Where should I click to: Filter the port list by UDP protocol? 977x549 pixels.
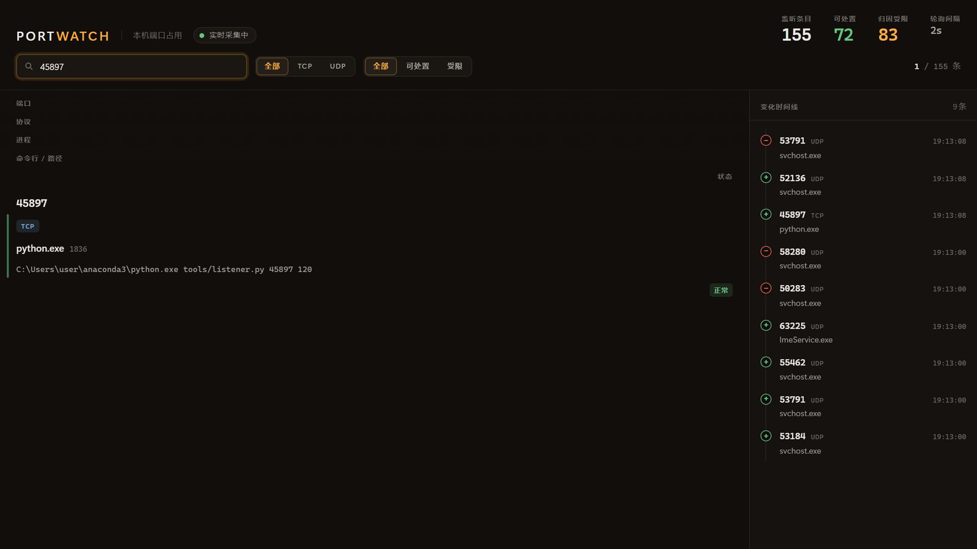coord(338,66)
